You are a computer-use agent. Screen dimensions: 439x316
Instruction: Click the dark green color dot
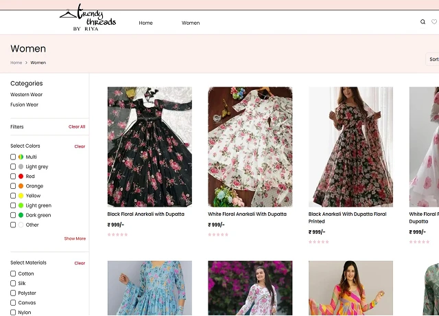[21, 215]
